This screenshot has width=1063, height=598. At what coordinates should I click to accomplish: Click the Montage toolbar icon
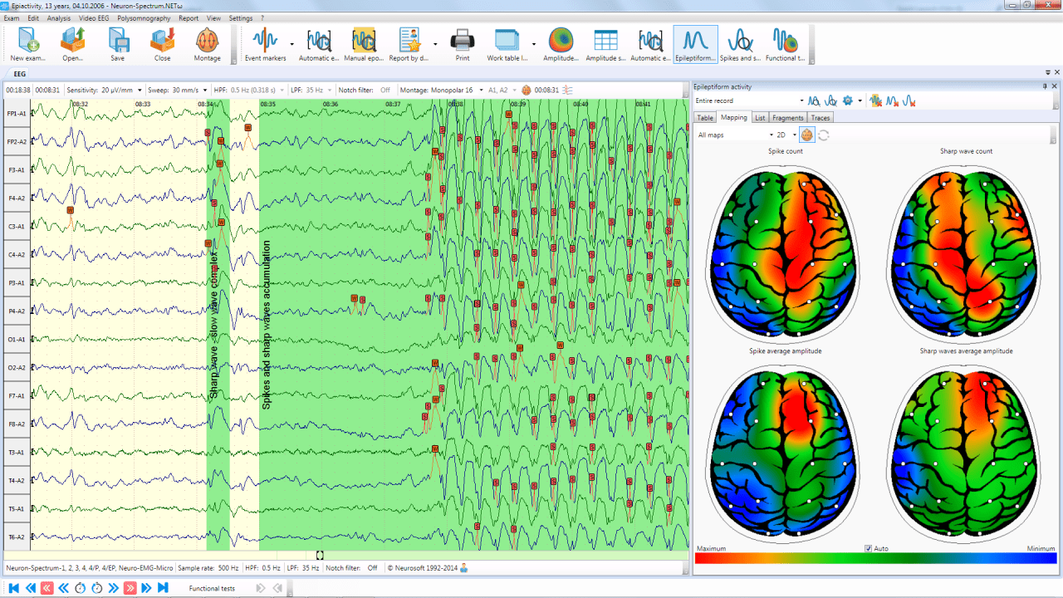207,44
